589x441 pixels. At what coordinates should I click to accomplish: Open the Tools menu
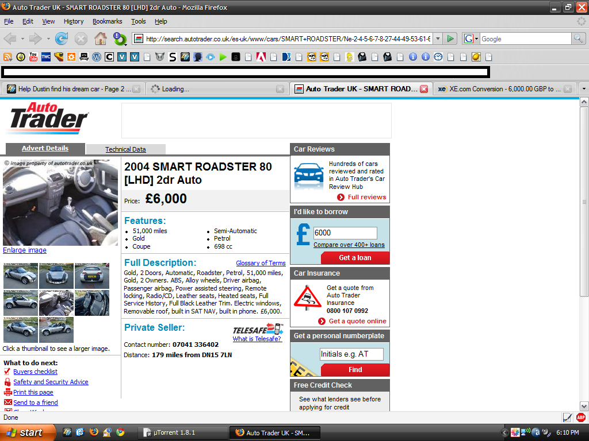(x=138, y=21)
